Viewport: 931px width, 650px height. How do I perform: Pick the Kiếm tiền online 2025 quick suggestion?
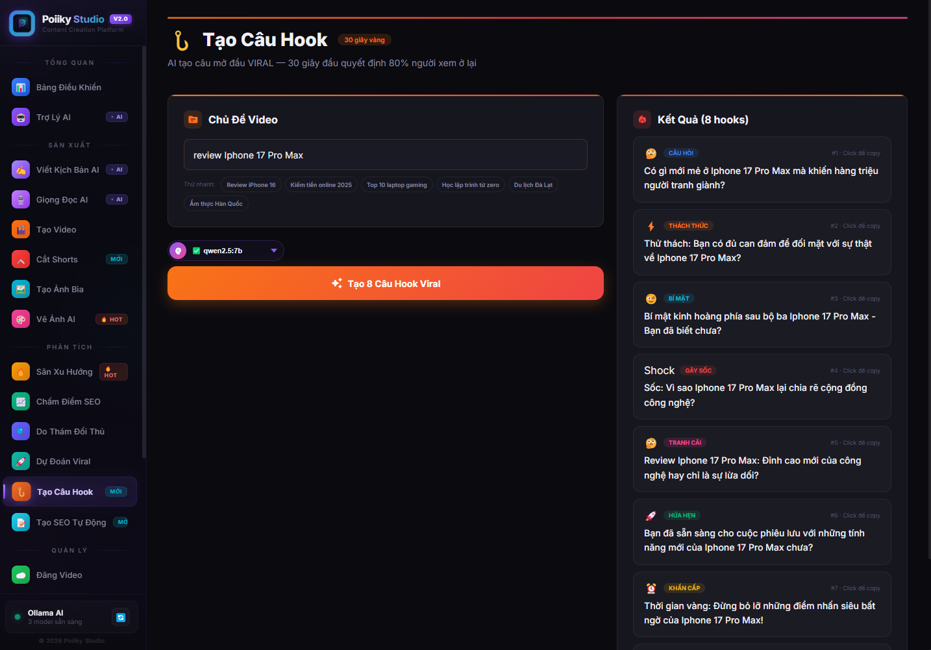[x=321, y=185]
